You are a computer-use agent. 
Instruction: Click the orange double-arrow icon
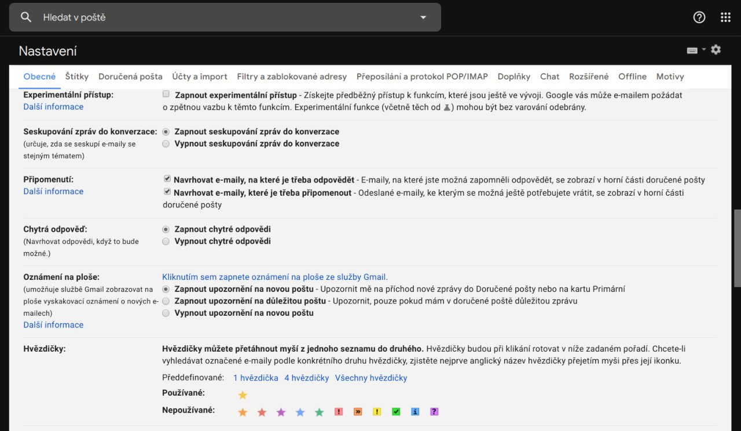(x=358, y=412)
